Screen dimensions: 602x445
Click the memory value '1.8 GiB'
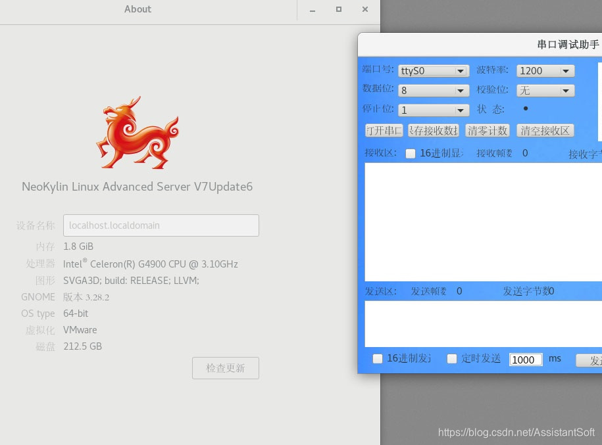point(78,246)
